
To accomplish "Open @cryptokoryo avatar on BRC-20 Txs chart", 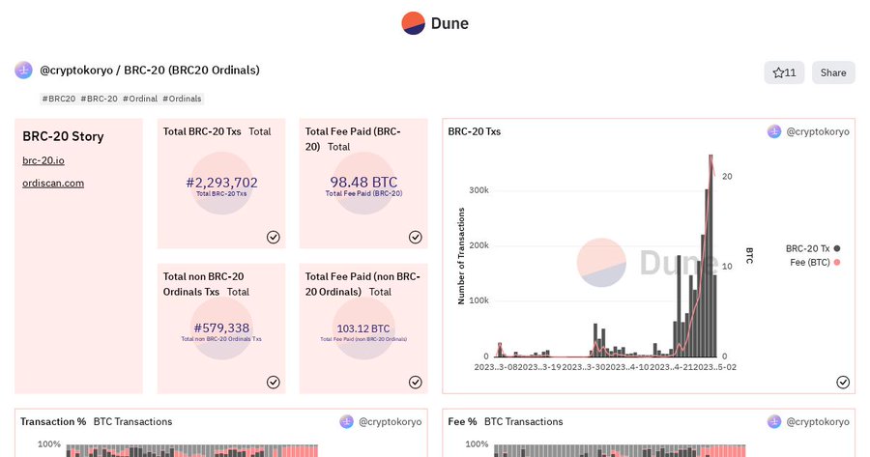I will coord(774,131).
